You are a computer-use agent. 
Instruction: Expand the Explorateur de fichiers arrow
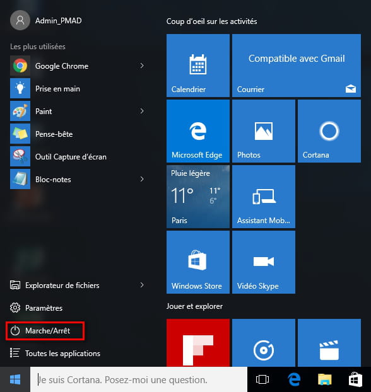(142, 285)
